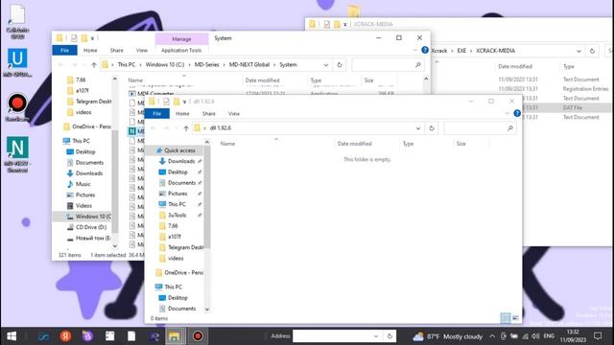Open Telegram Desktop folder in dll window sidebar
This screenshot has height=345, width=614.
tap(181, 247)
